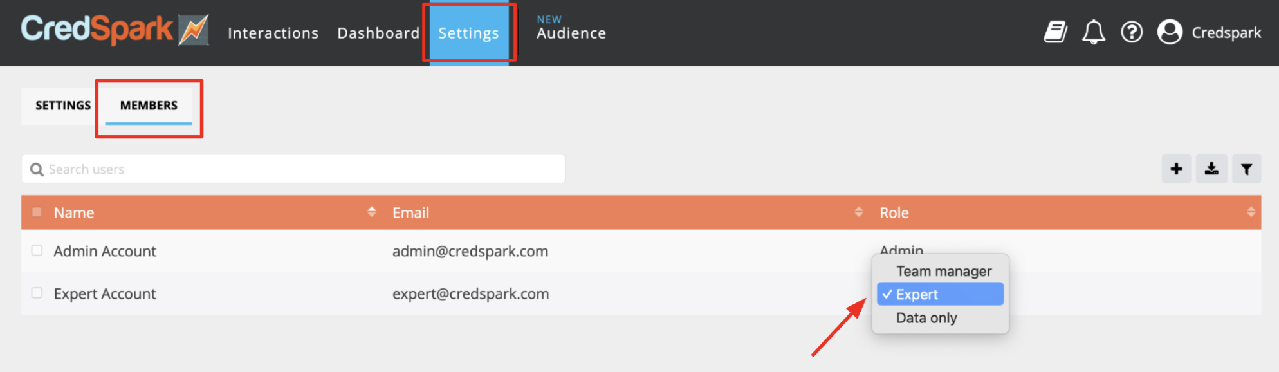Sort by the Name column arrows
The height and width of the screenshot is (372, 1279).
click(x=371, y=212)
